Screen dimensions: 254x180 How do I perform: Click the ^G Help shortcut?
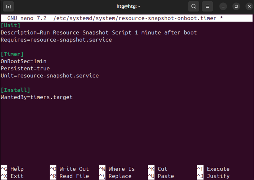[12, 169]
